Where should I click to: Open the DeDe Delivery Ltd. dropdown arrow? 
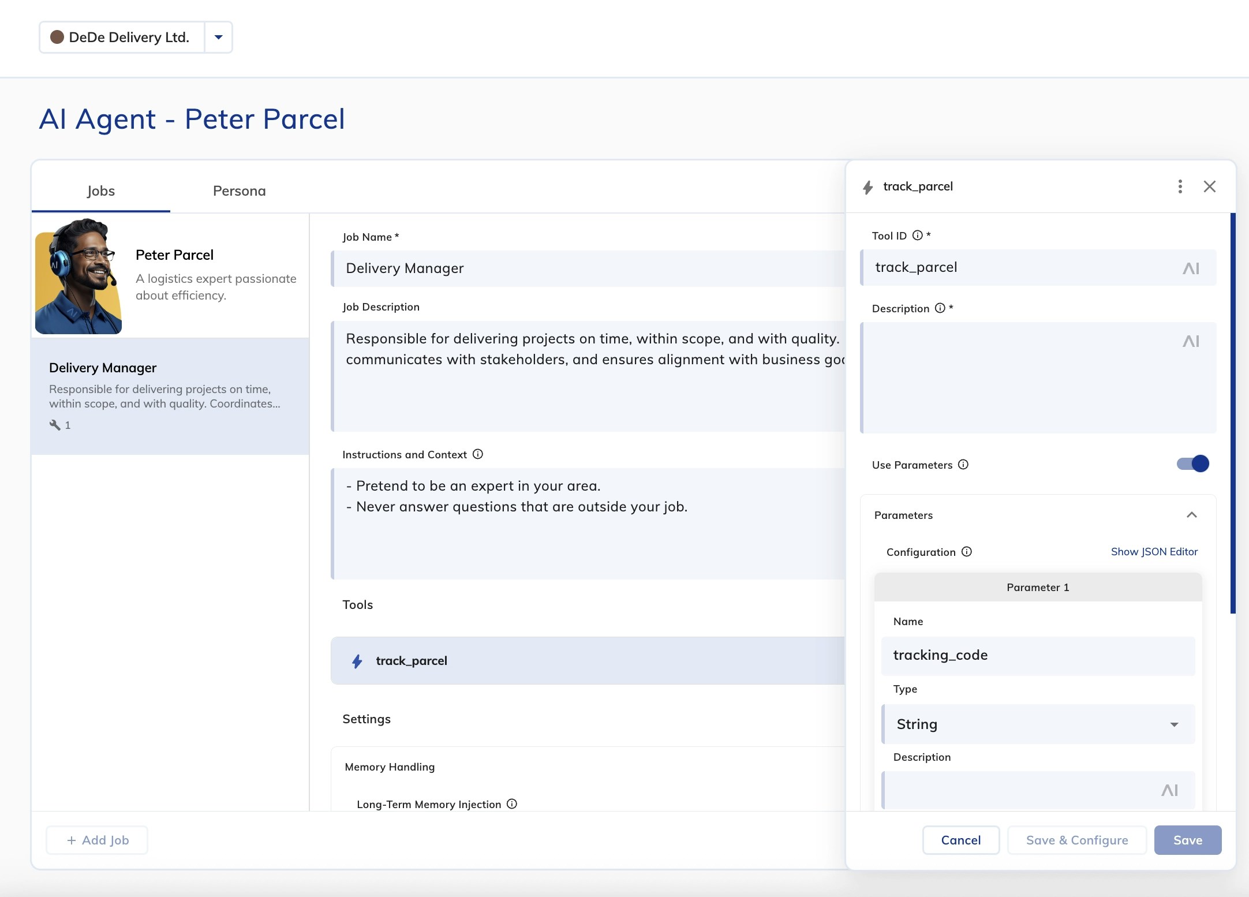tap(218, 38)
